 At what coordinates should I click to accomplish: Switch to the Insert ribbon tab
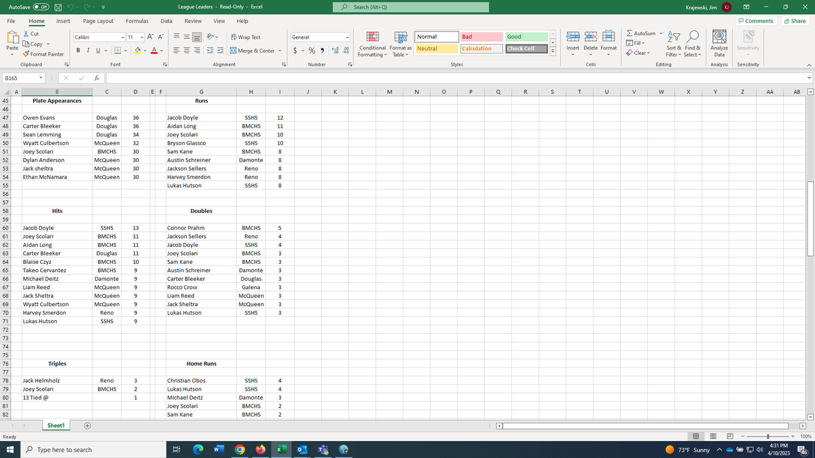[63, 21]
